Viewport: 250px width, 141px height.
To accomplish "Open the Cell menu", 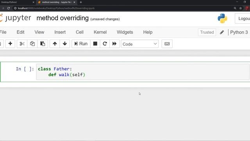I will (80, 32).
